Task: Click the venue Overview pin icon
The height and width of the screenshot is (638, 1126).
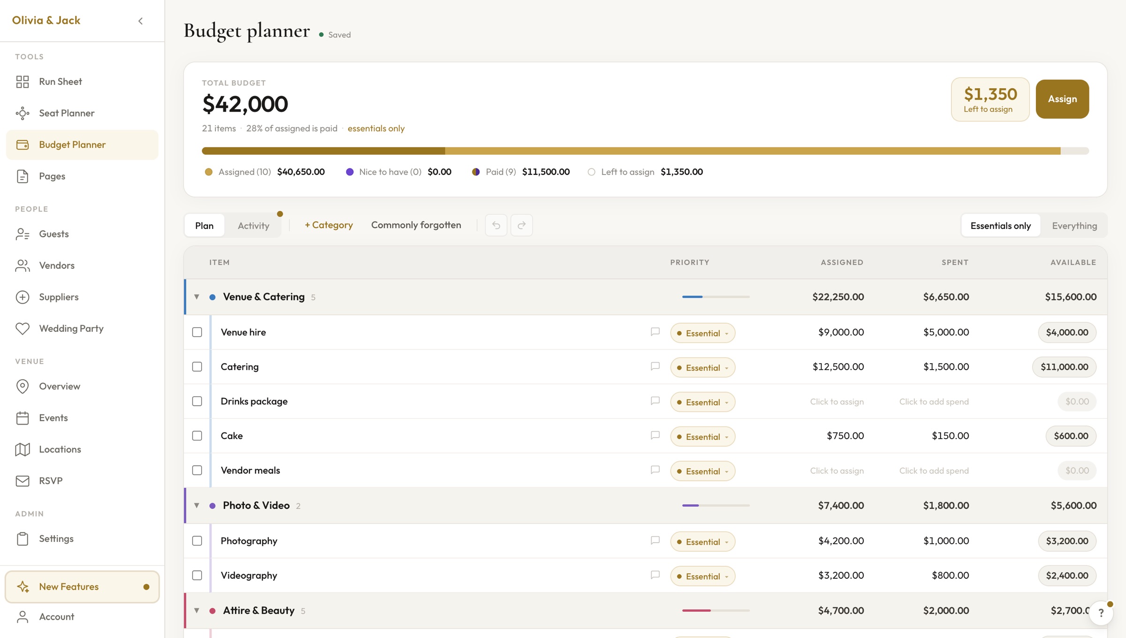Action: pyautogui.click(x=23, y=386)
